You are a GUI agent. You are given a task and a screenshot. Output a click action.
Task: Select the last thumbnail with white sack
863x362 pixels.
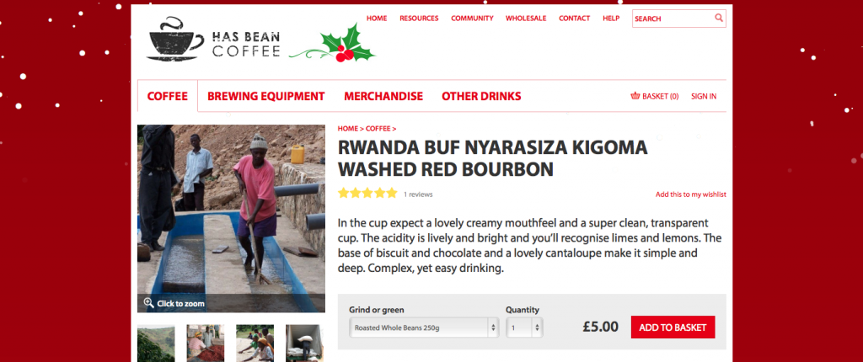coord(304,343)
